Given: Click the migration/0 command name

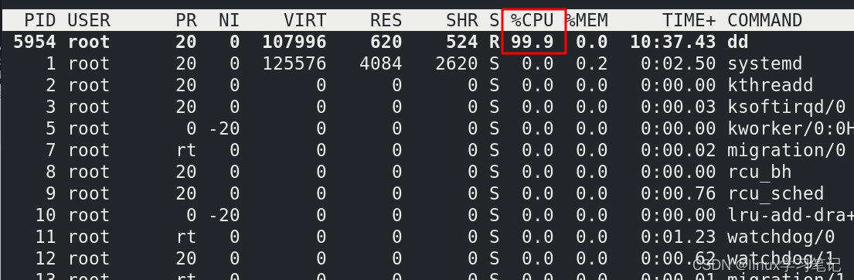Looking at the screenshot, I should point(787,150).
